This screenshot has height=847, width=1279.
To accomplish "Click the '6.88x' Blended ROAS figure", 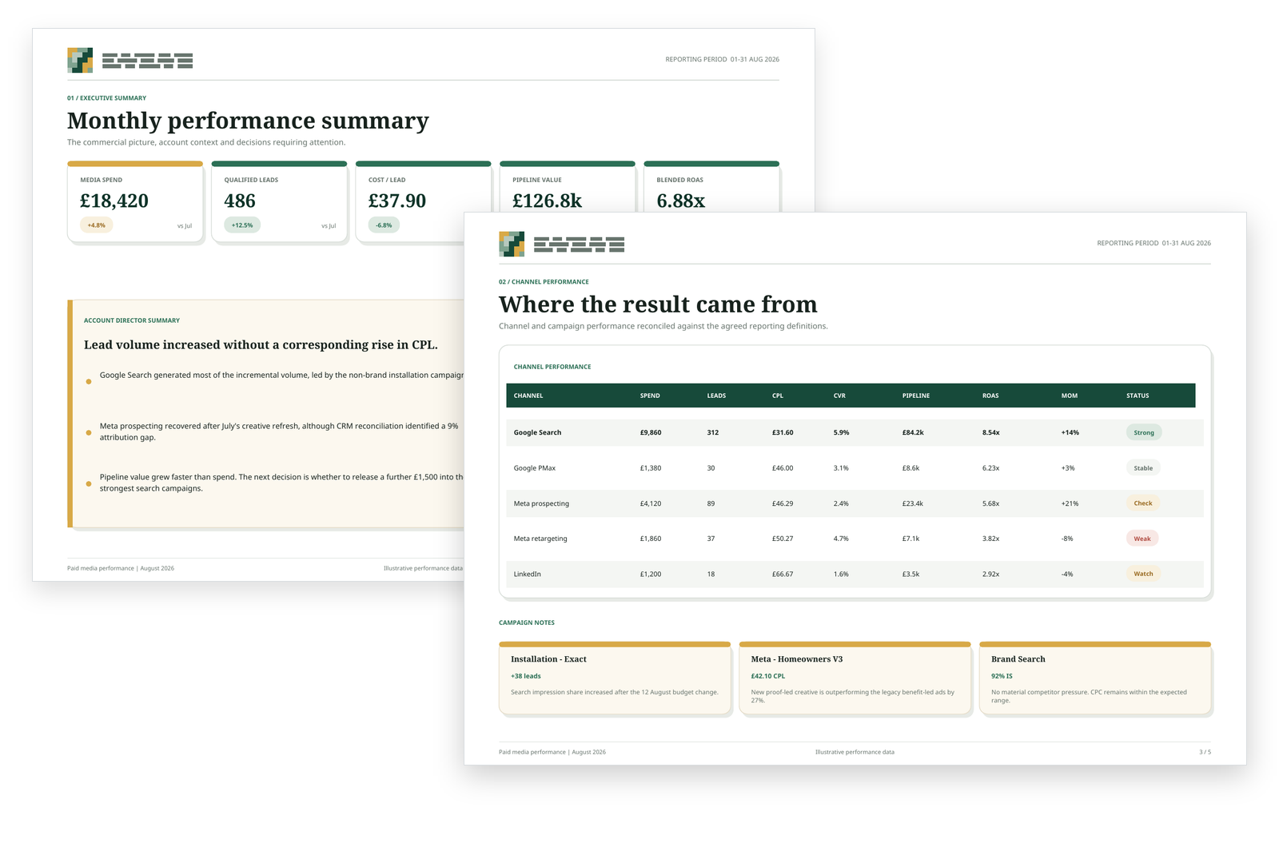I will coord(681,201).
